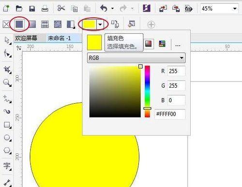The image size is (242, 187).
Task: Select the Shape tool in the toolbox
Action: tap(7, 53)
